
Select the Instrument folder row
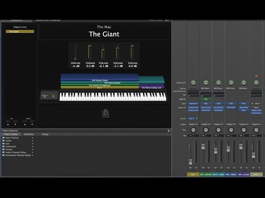click(18, 146)
